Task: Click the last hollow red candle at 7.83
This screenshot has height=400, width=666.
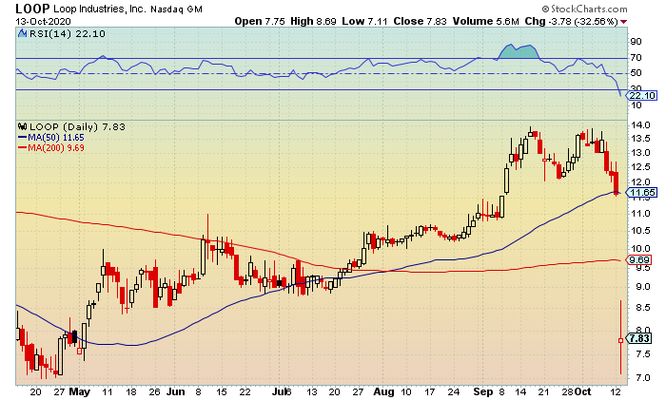Action: (620, 340)
